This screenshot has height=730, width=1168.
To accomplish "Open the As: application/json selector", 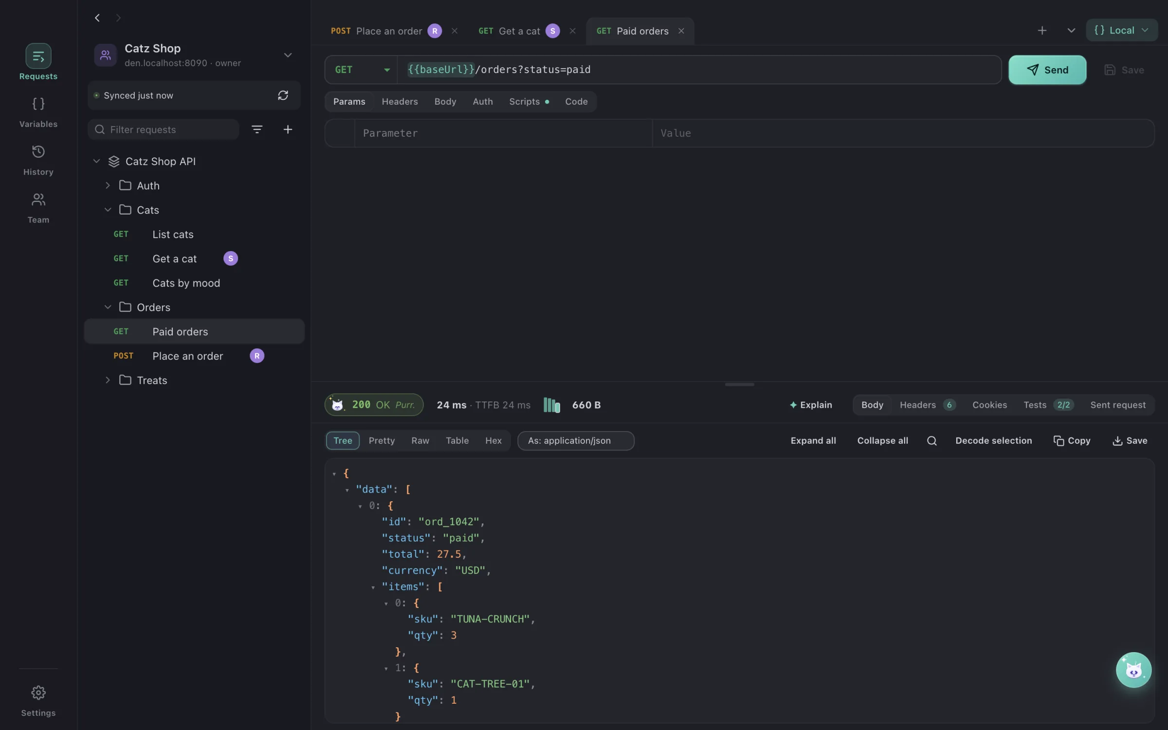I will pos(576,440).
